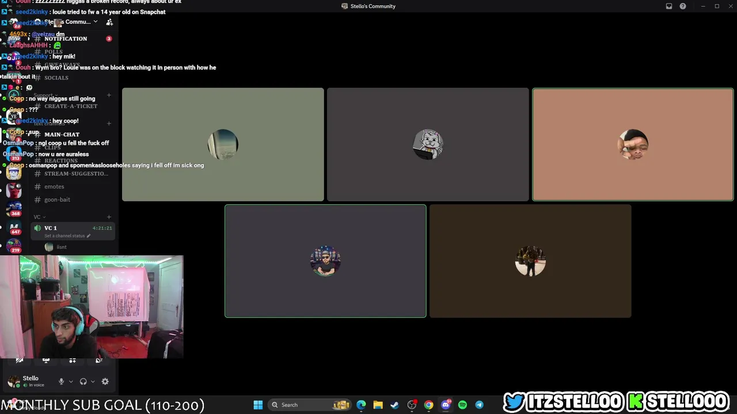Add a channel to the VC category
Viewport: 737px width, 414px height.
tap(109, 217)
